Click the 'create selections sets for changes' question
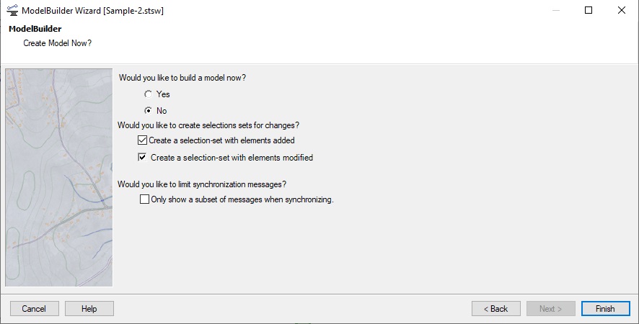Viewport: 639px width, 324px height. tap(208, 125)
